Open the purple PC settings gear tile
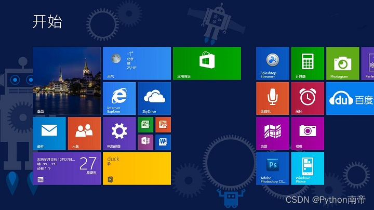 tap(119, 133)
